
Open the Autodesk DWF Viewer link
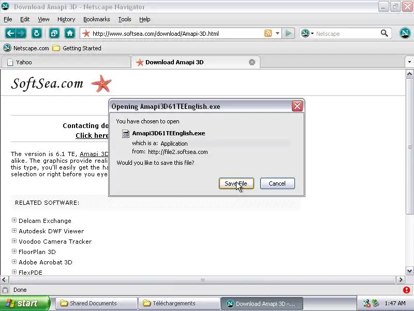click(51, 231)
